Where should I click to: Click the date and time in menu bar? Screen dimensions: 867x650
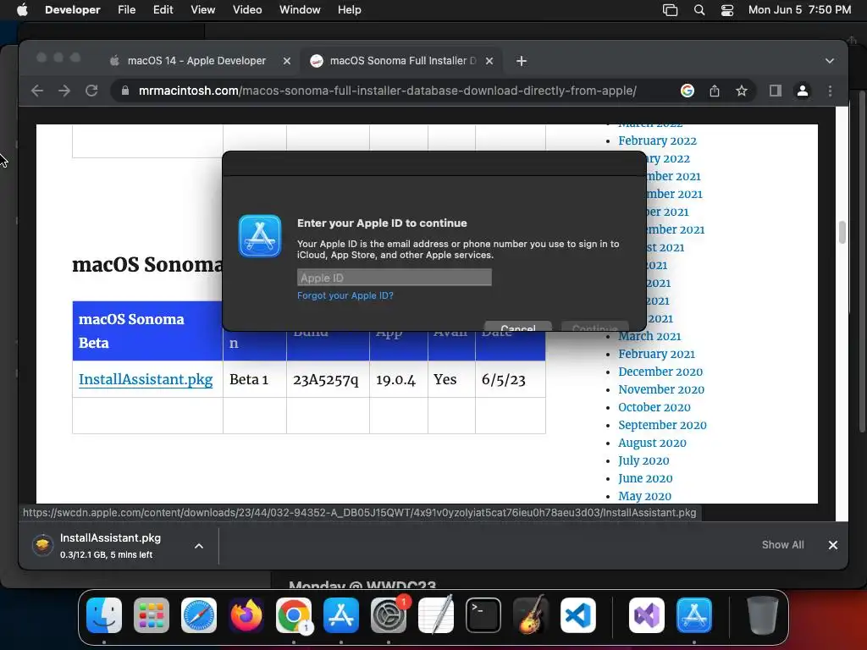pyautogui.click(x=799, y=10)
